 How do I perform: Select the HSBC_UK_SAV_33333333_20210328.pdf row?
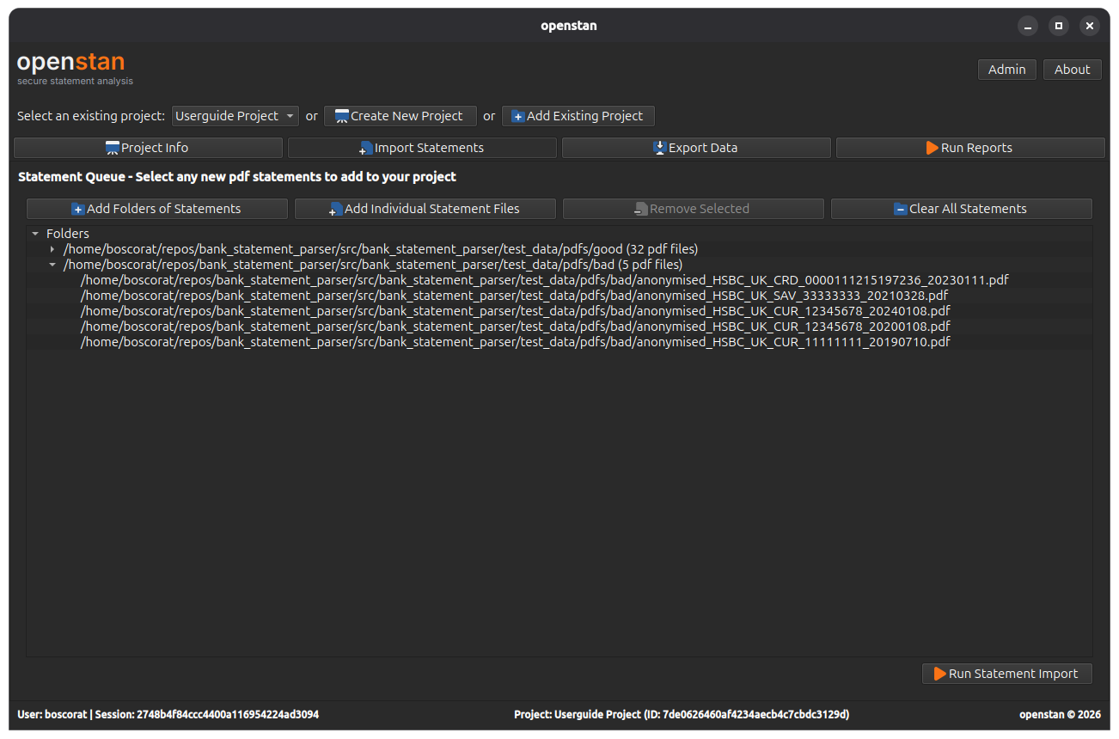pyautogui.click(x=559, y=296)
